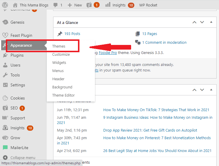Click the Support icon in sidebar
Image resolution: width=219 pixels, height=166 pixels.
coord(5,118)
